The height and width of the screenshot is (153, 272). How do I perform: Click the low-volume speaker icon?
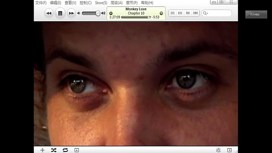pyautogui.click(x=79, y=13)
